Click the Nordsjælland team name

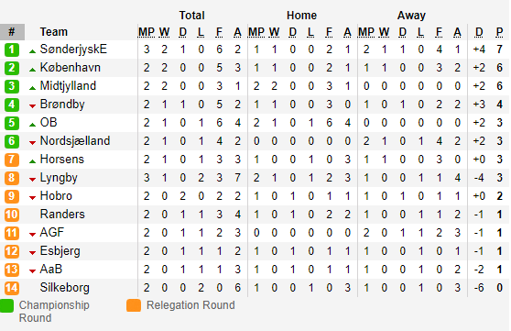point(75,141)
